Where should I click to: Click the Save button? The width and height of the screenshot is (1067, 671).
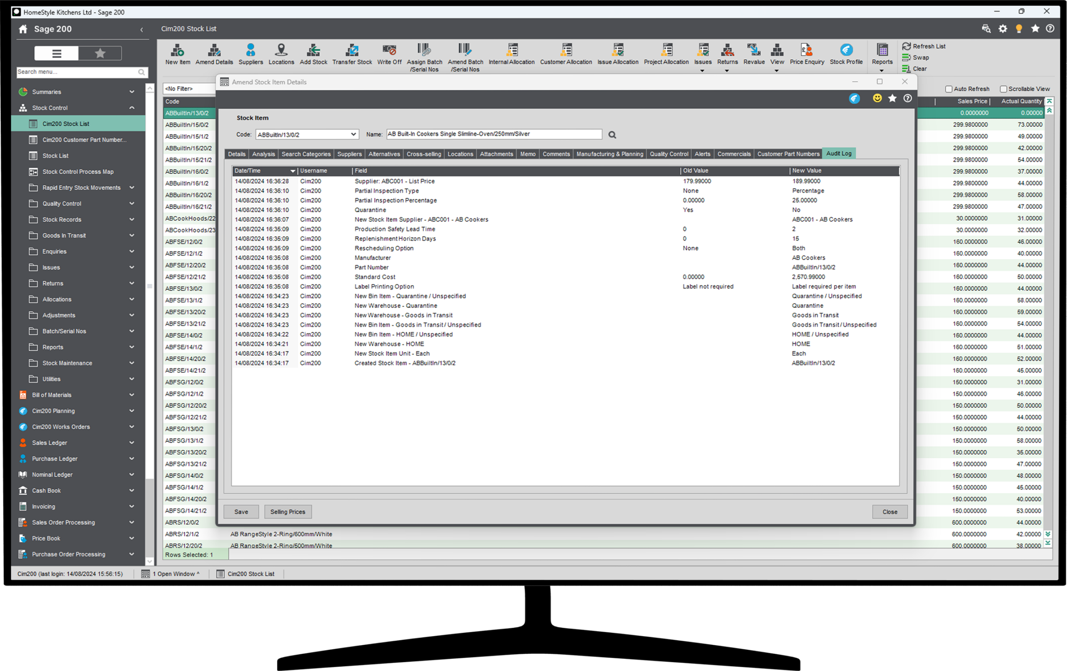(x=241, y=512)
